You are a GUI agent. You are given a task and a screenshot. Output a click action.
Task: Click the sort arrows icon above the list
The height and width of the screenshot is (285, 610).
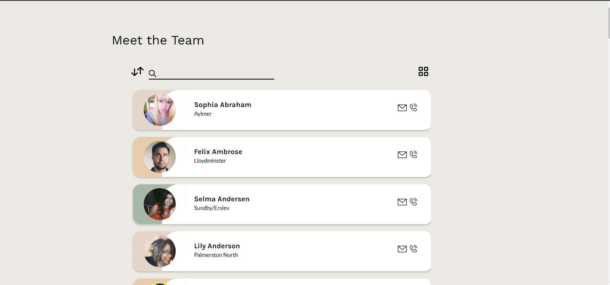point(137,72)
